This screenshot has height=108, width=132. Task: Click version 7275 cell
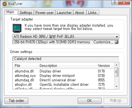pos(101,85)
